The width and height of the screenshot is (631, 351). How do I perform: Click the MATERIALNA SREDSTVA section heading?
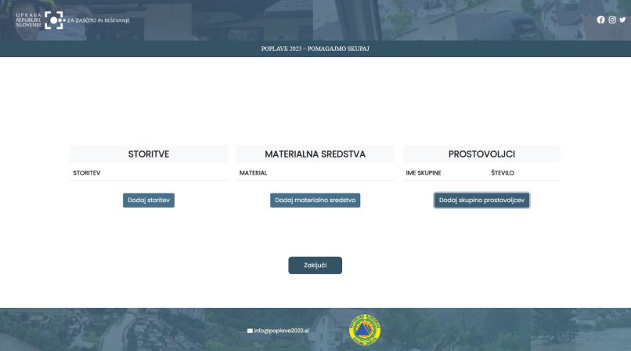[315, 154]
